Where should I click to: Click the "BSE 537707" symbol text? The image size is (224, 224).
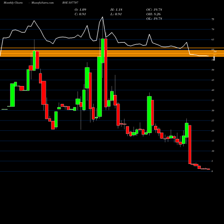(70, 3)
